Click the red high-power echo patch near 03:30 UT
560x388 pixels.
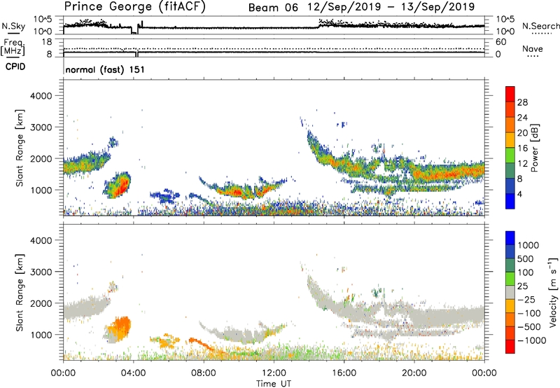[123, 186]
